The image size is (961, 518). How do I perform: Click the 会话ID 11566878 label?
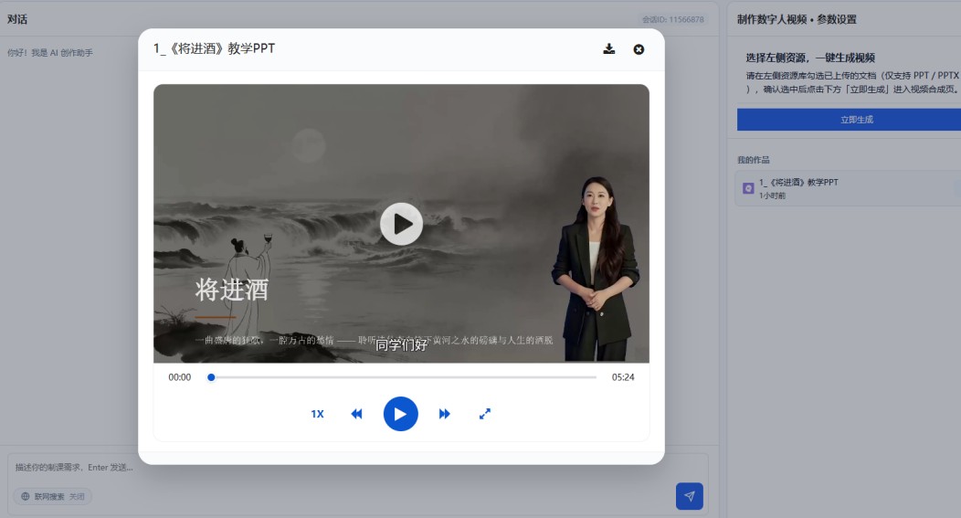click(672, 19)
